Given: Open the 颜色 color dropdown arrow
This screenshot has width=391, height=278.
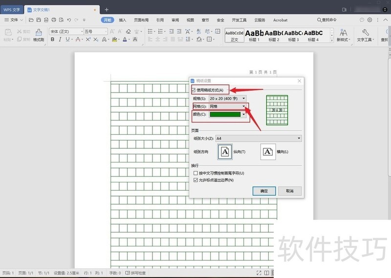Looking at the screenshot, I should (243, 114).
